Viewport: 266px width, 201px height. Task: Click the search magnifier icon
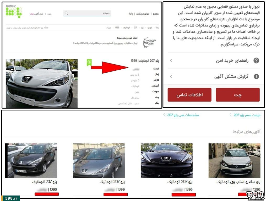pyautogui.click(x=66, y=13)
